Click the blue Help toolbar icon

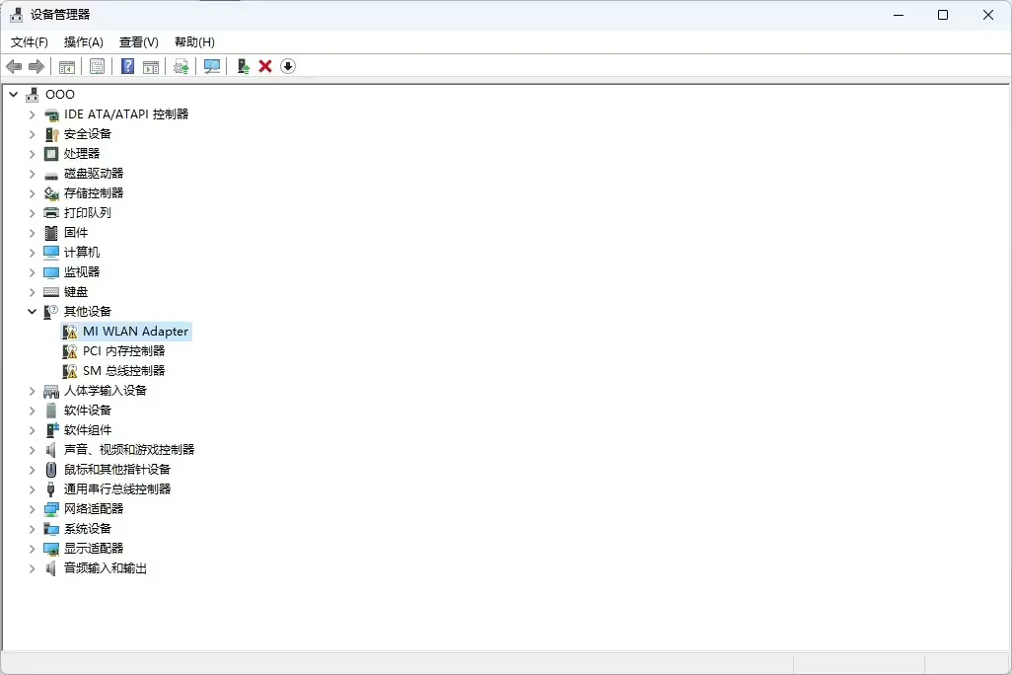coord(127,66)
